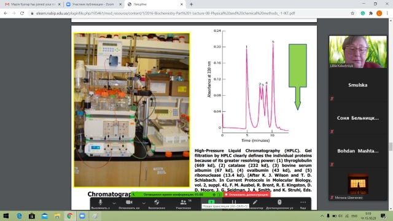This screenshot has height=221, width=393.
Task: Open the Windows notification center
Action: 383,215
